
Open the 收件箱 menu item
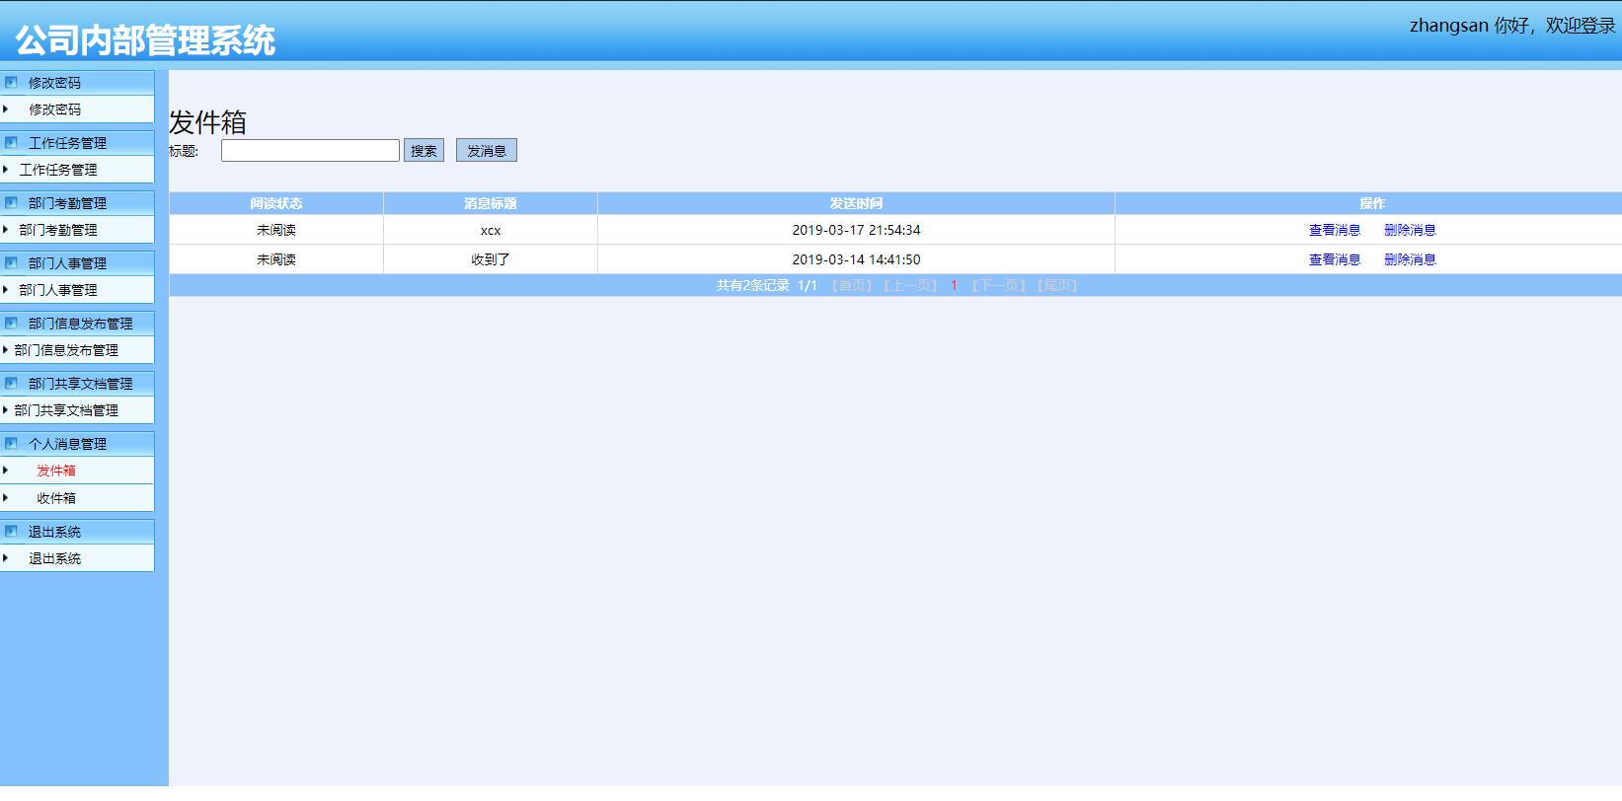(56, 498)
